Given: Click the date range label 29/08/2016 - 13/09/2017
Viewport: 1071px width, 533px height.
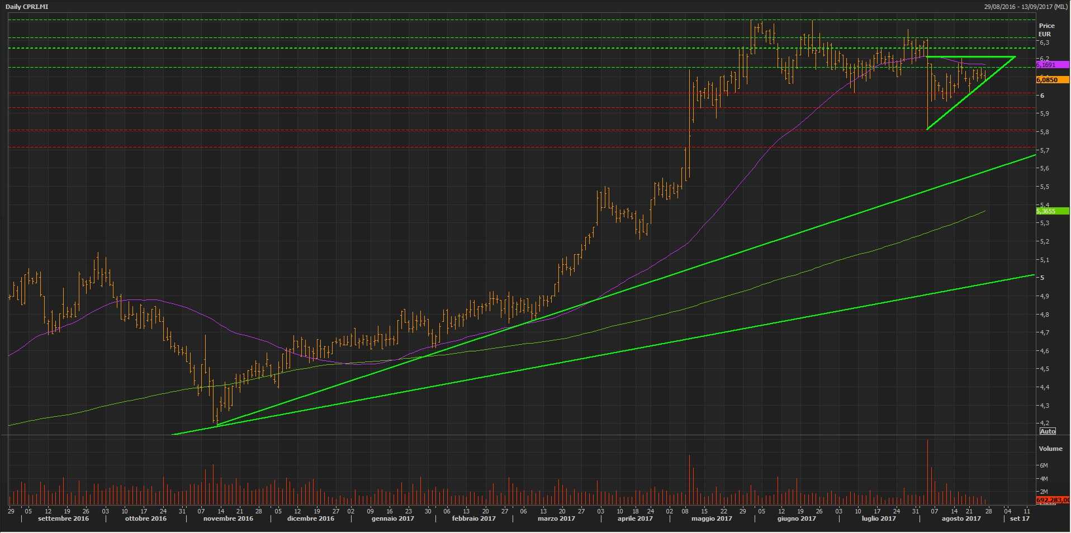Looking at the screenshot, I should pos(1026,7).
